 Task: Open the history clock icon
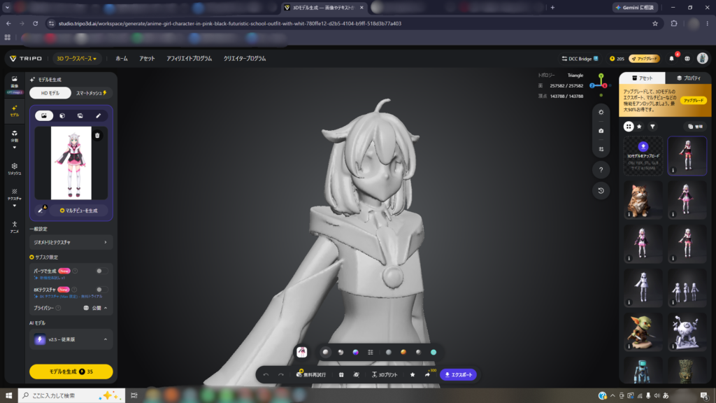tap(601, 190)
